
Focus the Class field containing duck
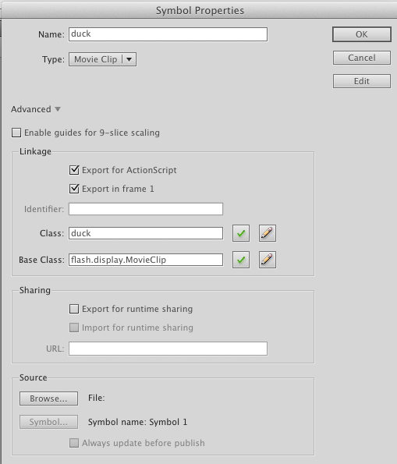tap(146, 233)
